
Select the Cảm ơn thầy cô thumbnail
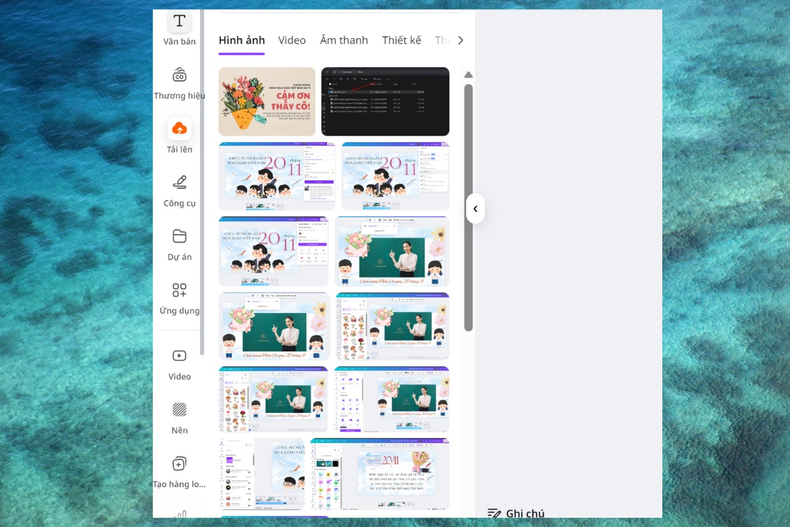pos(267,101)
